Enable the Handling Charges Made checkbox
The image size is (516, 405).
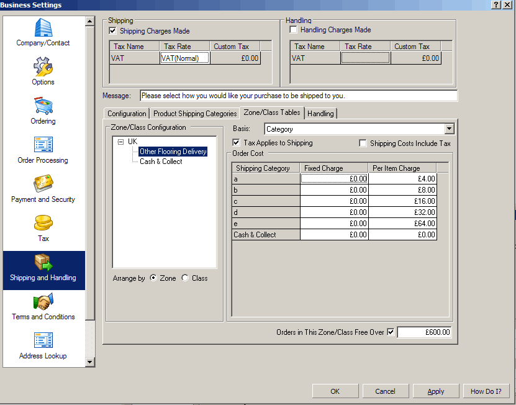coord(294,30)
